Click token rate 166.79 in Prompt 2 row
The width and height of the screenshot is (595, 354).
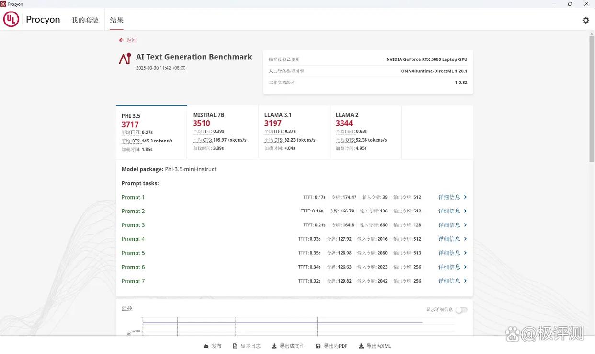347,211
